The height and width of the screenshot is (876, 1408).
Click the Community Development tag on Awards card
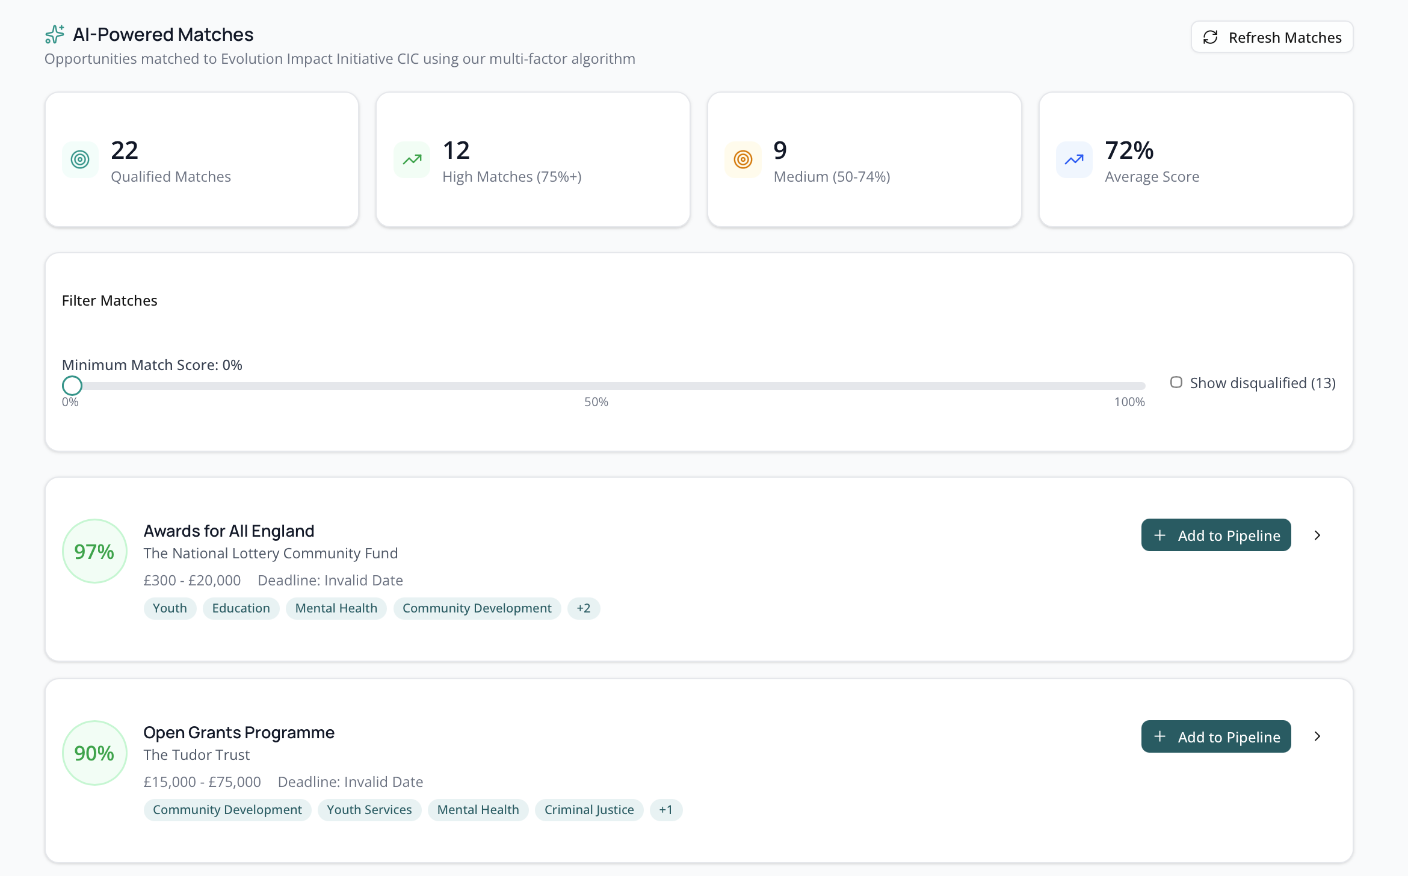pyautogui.click(x=477, y=608)
